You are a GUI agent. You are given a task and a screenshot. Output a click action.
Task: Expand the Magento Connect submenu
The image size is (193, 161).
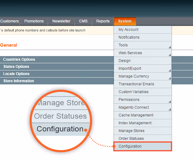tap(143, 107)
